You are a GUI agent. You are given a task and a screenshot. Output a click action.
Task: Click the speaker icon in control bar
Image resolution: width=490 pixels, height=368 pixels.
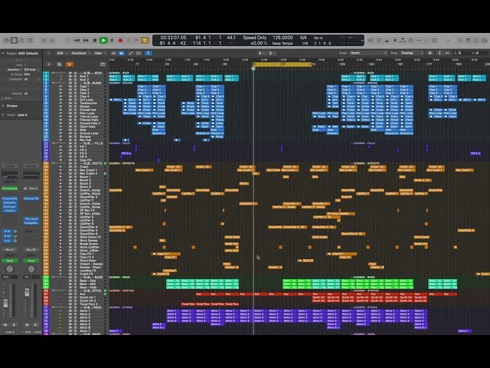(x=395, y=41)
